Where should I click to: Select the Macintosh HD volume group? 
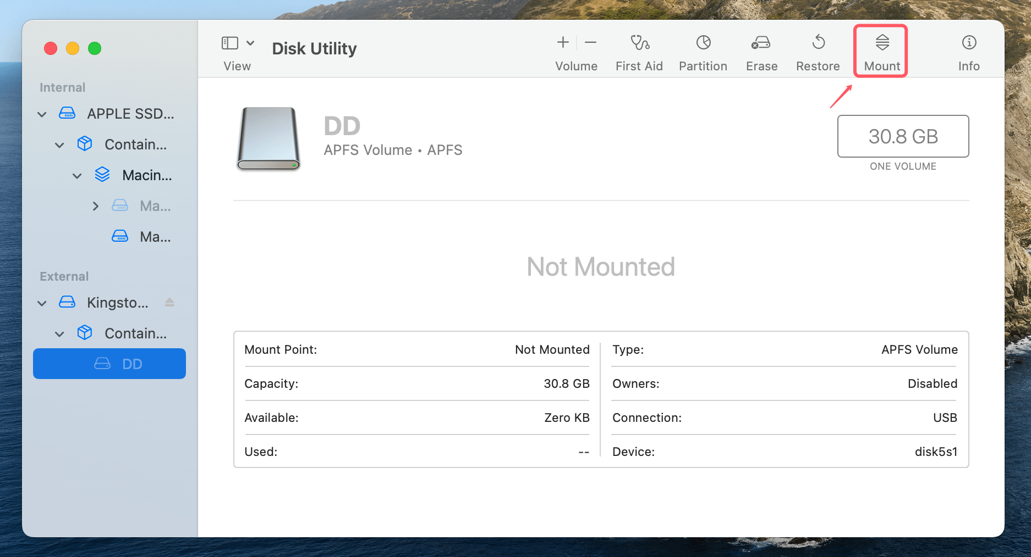click(145, 175)
